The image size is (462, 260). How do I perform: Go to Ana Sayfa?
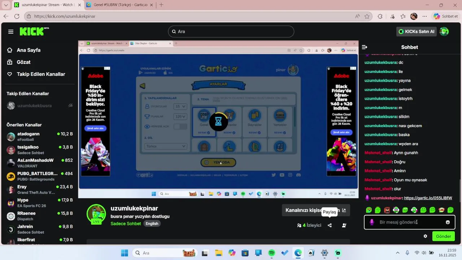point(29,50)
